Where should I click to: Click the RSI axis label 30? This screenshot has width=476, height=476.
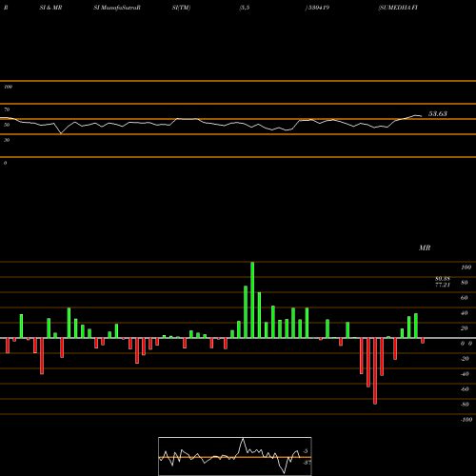(x=7, y=140)
